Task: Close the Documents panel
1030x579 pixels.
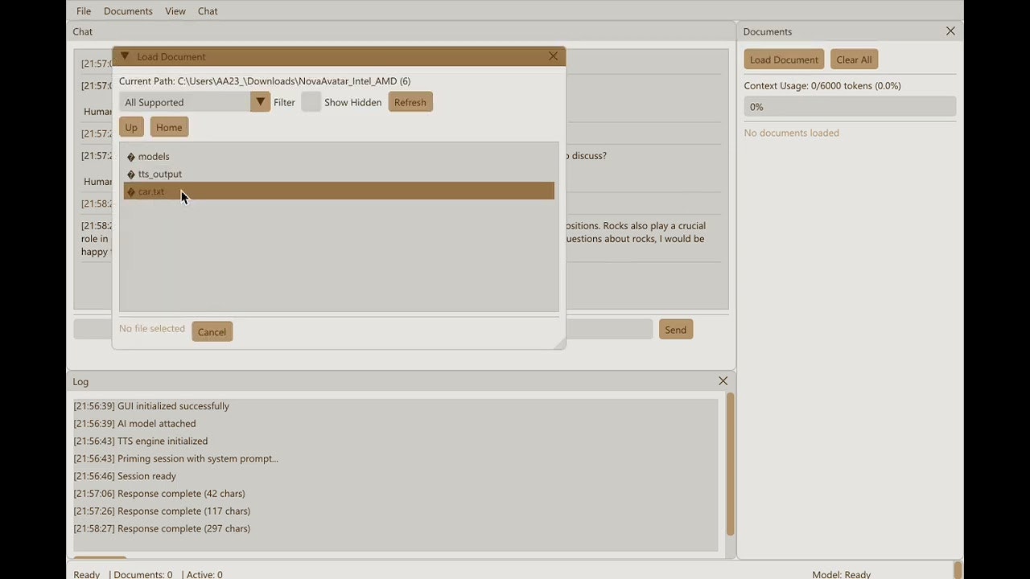Action: [x=950, y=31]
